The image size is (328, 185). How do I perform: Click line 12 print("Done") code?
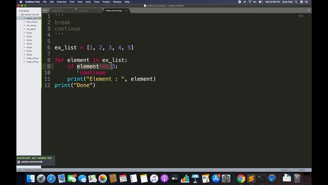coord(75,85)
